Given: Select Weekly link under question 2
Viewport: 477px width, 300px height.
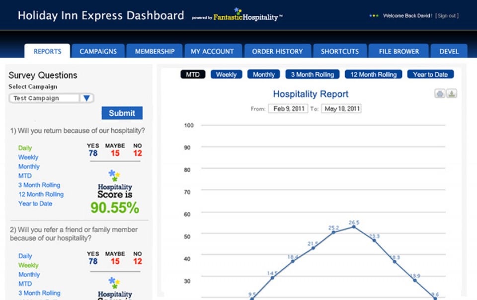Looking at the screenshot, I should (x=28, y=265).
